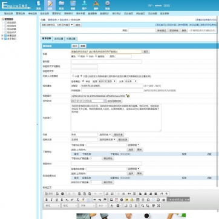The width and height of the screenshot is (219, 219).
Task: Open the 模板 section in top navigation
Action: click(x=73, y=5)
